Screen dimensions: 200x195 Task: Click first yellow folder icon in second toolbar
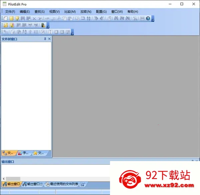coord(6,25)
